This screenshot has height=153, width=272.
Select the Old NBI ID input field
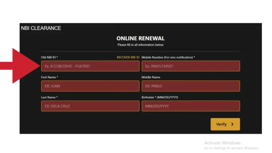click(90, 66)
